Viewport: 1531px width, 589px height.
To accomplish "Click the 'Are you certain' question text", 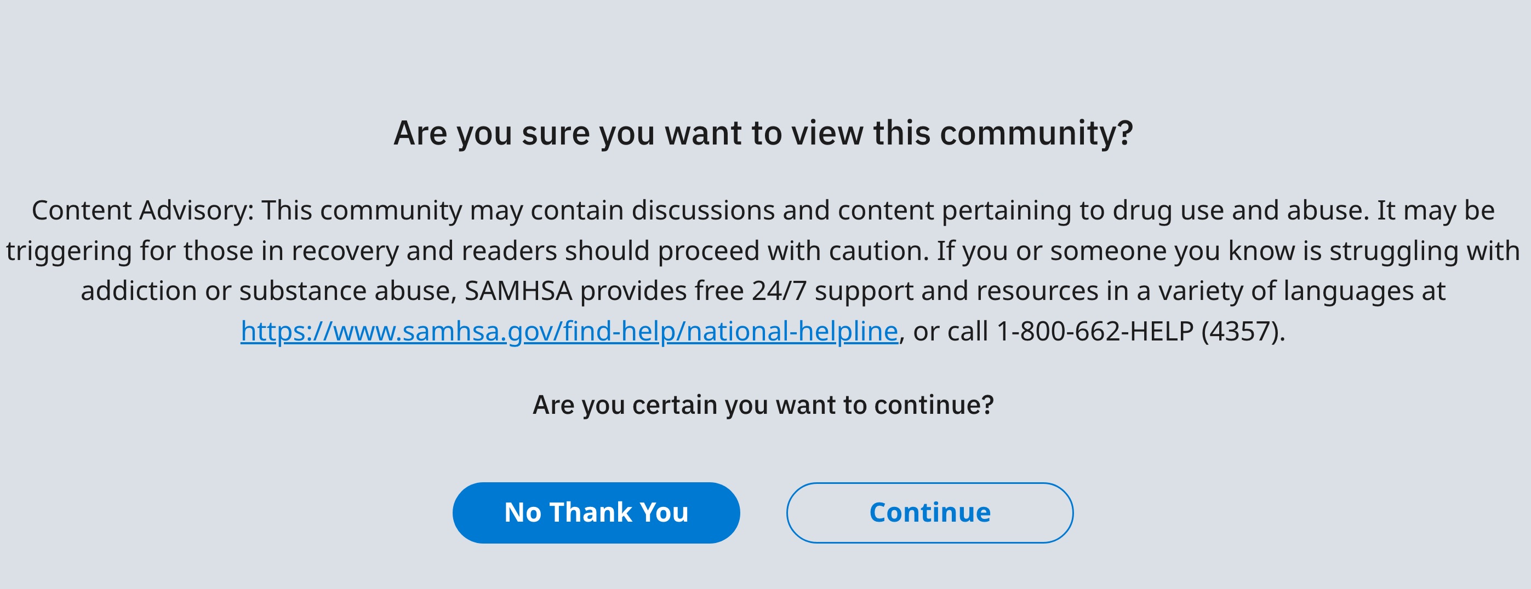I will (x=763, y=405).
